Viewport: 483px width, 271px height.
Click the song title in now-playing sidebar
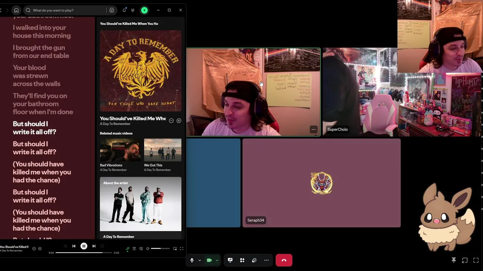click(x=133, y=119)
